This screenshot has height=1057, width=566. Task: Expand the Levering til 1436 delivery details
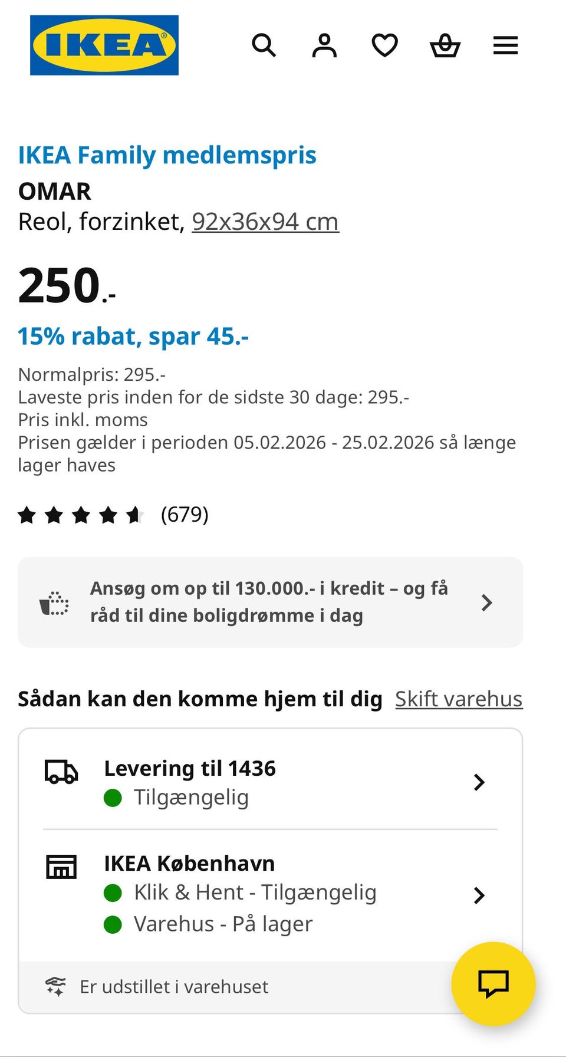click(x=479, y=783)
